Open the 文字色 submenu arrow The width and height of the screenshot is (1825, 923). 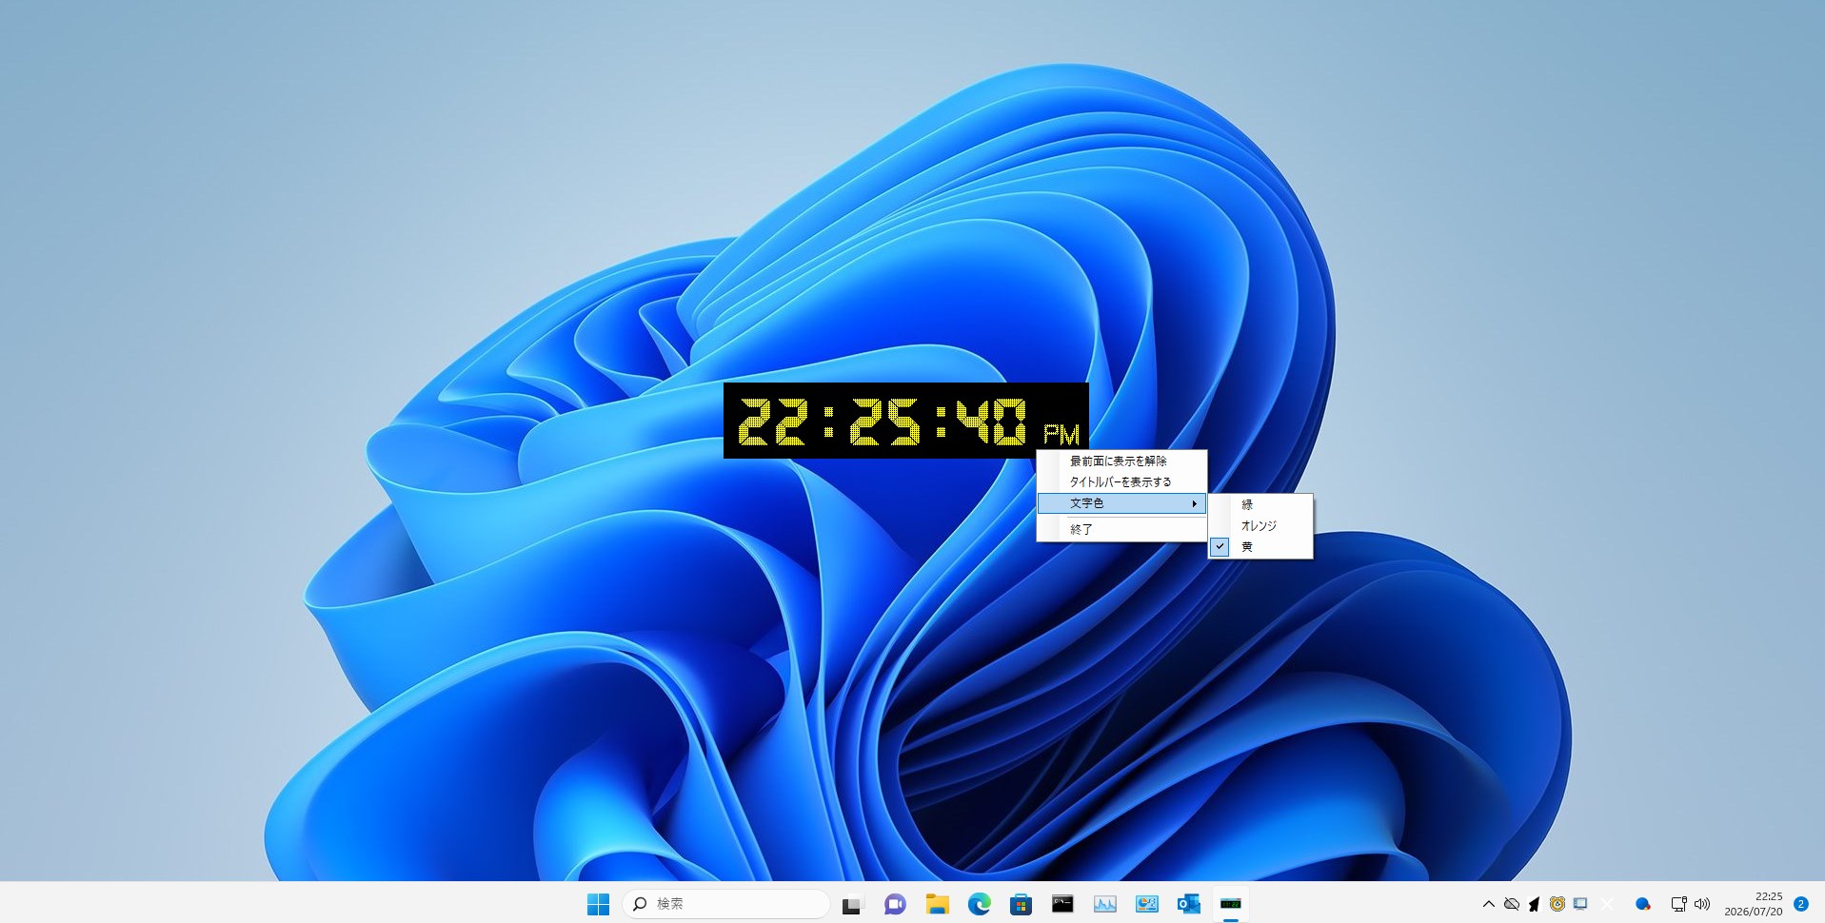point(1194,503)
